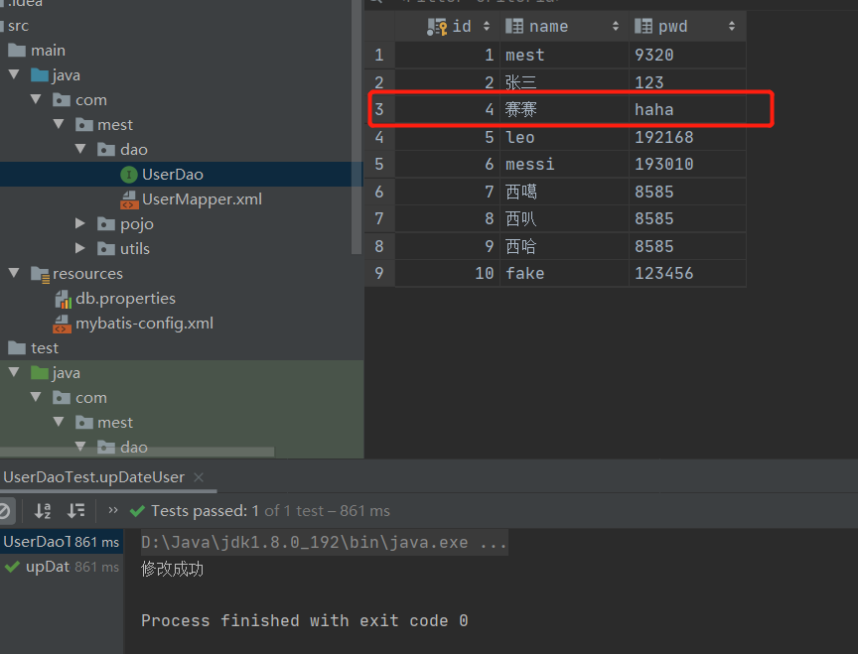Collapse the mest package under test
Screen dimensions: 858x654
(59, 422)
